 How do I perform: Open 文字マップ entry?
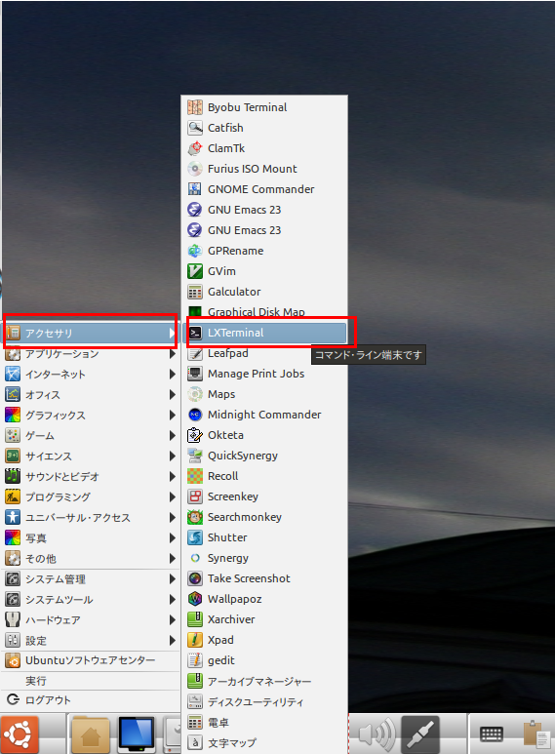pyautogui.click(x=264, y=743)
